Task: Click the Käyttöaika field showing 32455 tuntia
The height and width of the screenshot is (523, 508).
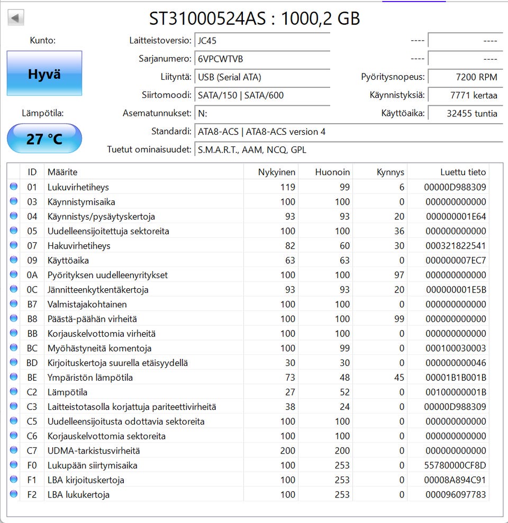Action: [x=465, y=114]
